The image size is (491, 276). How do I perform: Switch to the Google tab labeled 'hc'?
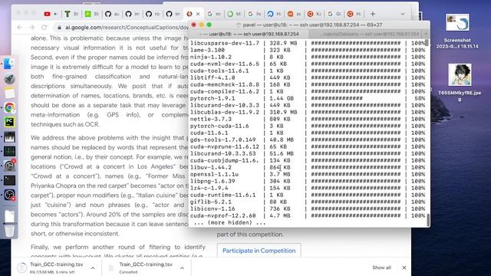[x=255, y=14]
